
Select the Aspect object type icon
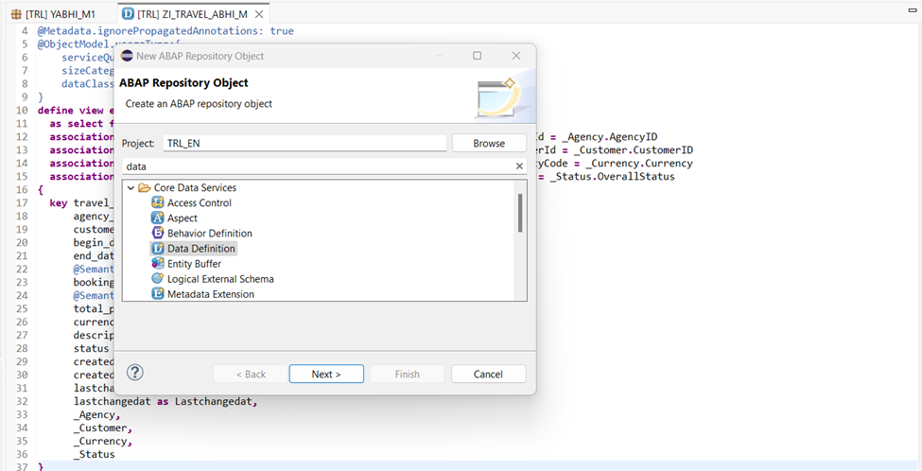coord(158,218)
